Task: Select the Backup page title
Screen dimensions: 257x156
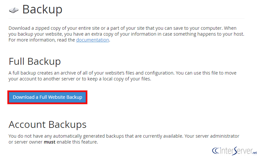Action: (42, 9)
